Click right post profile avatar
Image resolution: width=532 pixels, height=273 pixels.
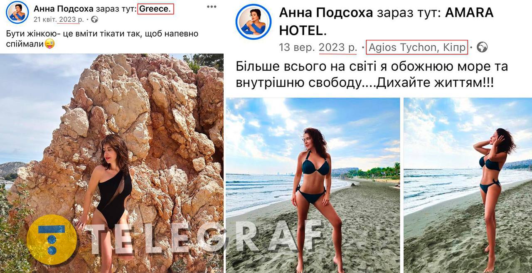pyautogui.click(x=254, y=22)
